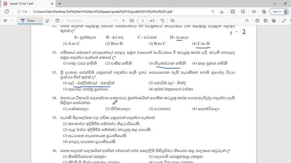Image resolution: width=291 pixels, height=163 pixels.
Task: Open a new tab with the plus button
Action: (x=60, y=4)
